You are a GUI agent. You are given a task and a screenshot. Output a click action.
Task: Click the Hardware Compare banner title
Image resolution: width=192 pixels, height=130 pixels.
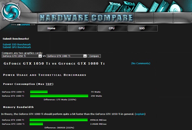point(86,18)
